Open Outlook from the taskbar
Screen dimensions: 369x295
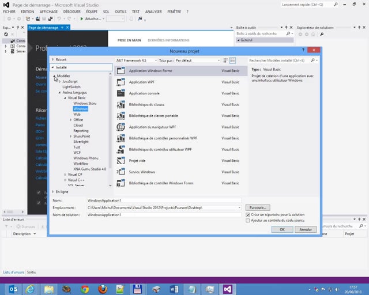pos(13,289)
